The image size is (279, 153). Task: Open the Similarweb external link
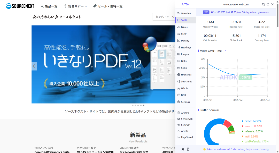pyautogui.click(x=185, y=119)
